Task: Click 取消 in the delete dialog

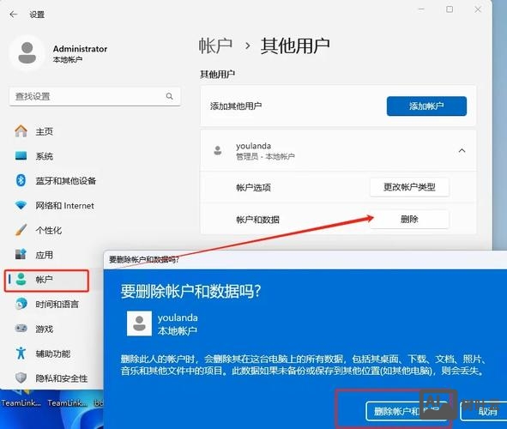Action: click(x=484, y=411)
